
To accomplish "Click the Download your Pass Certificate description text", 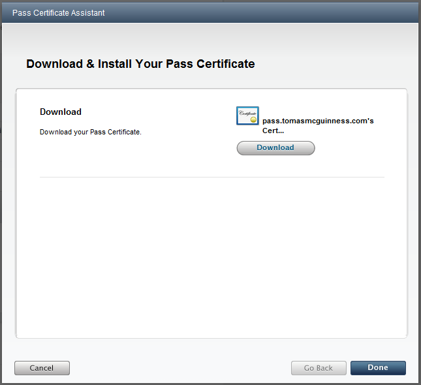I will click(x=91, y=132).
